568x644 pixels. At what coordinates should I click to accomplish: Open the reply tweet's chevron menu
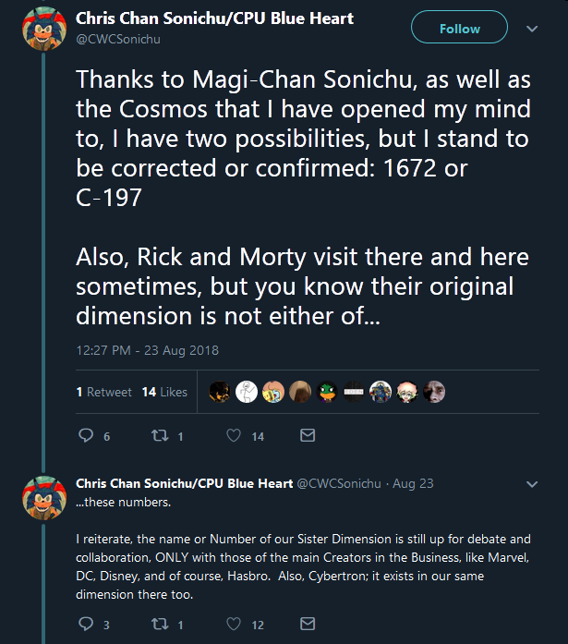click(x=532, y=484)
